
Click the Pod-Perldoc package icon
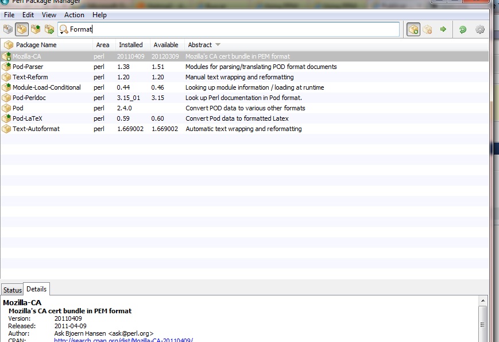[x=6, y=98]
